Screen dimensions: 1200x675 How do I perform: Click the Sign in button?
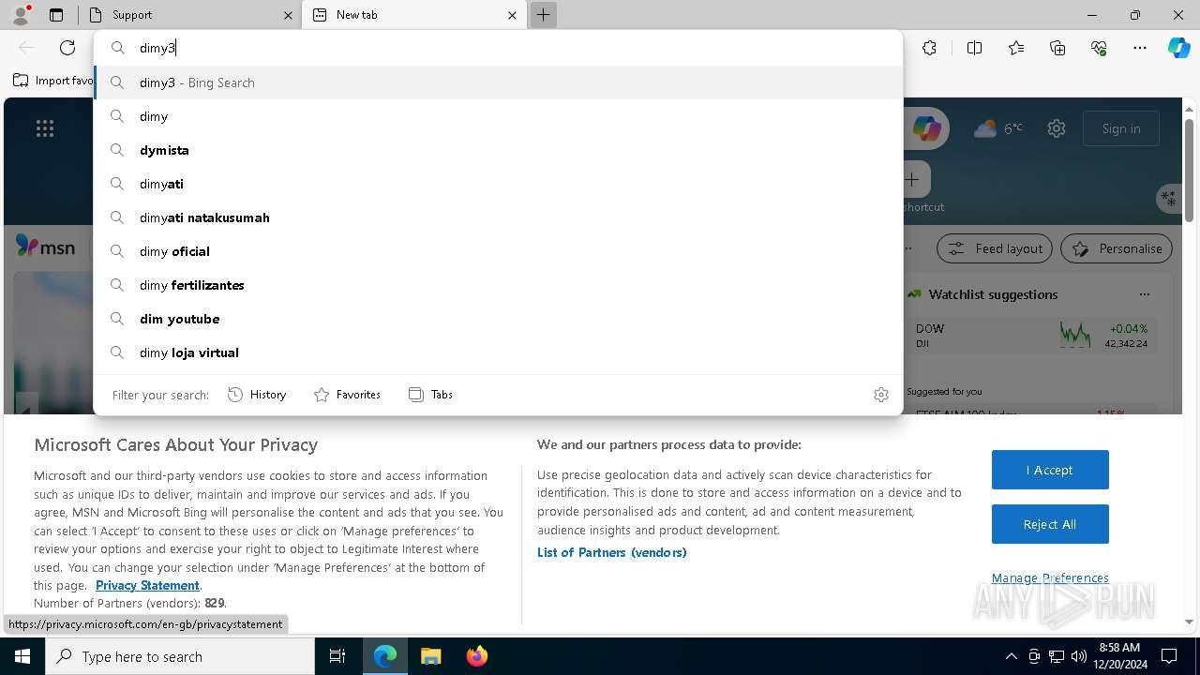pos(1121,128)
